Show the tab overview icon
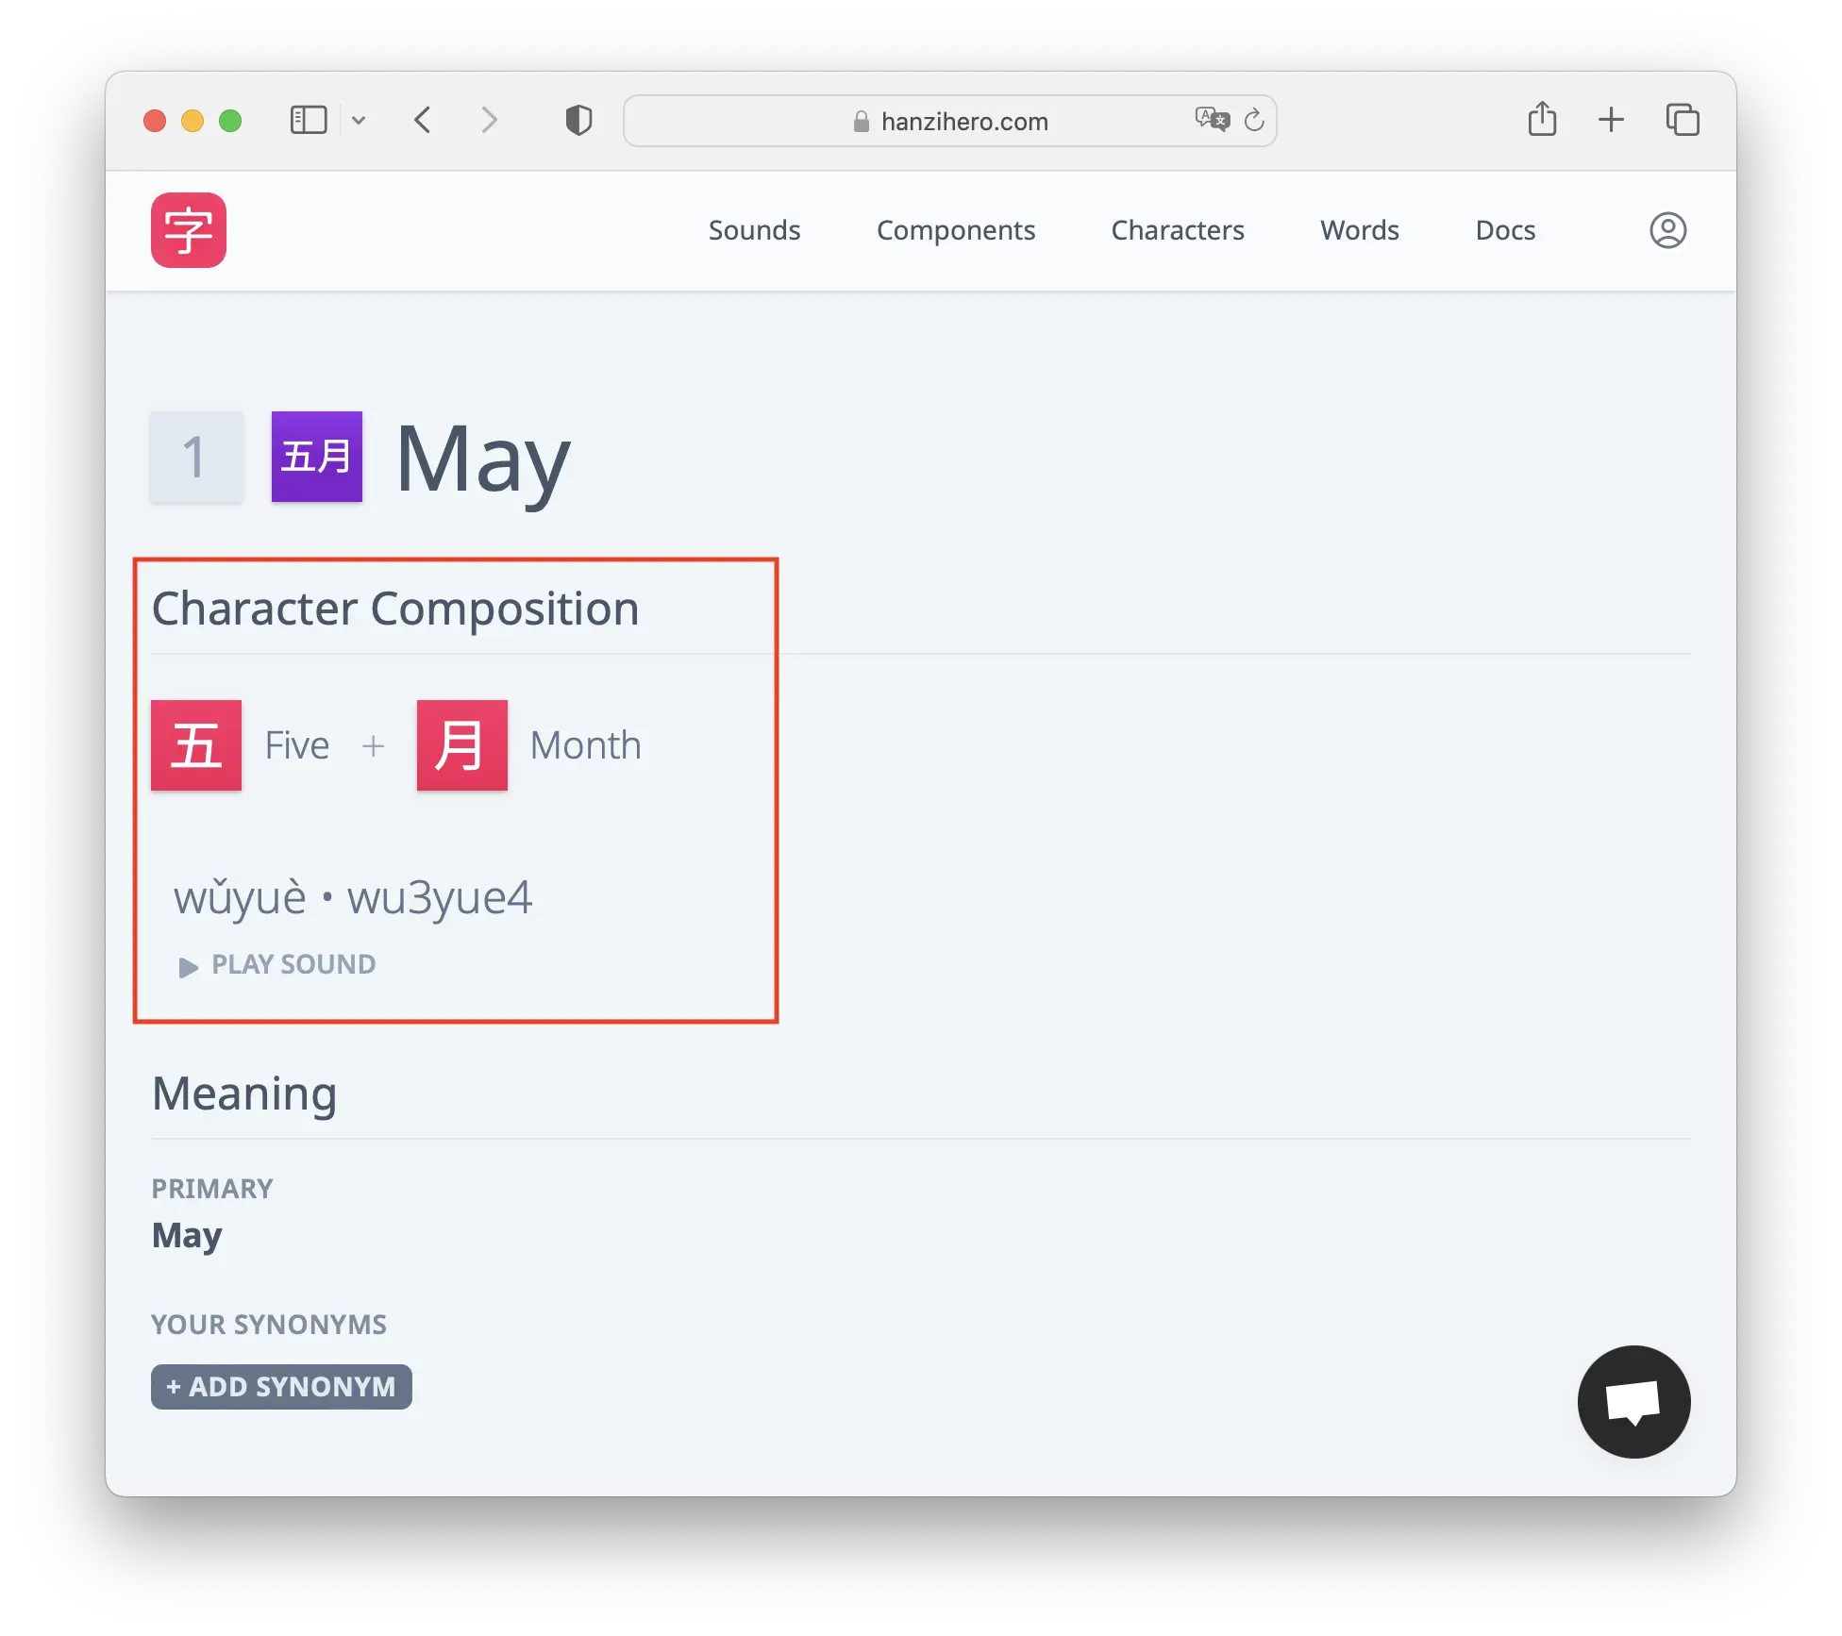 [1683, 120]
